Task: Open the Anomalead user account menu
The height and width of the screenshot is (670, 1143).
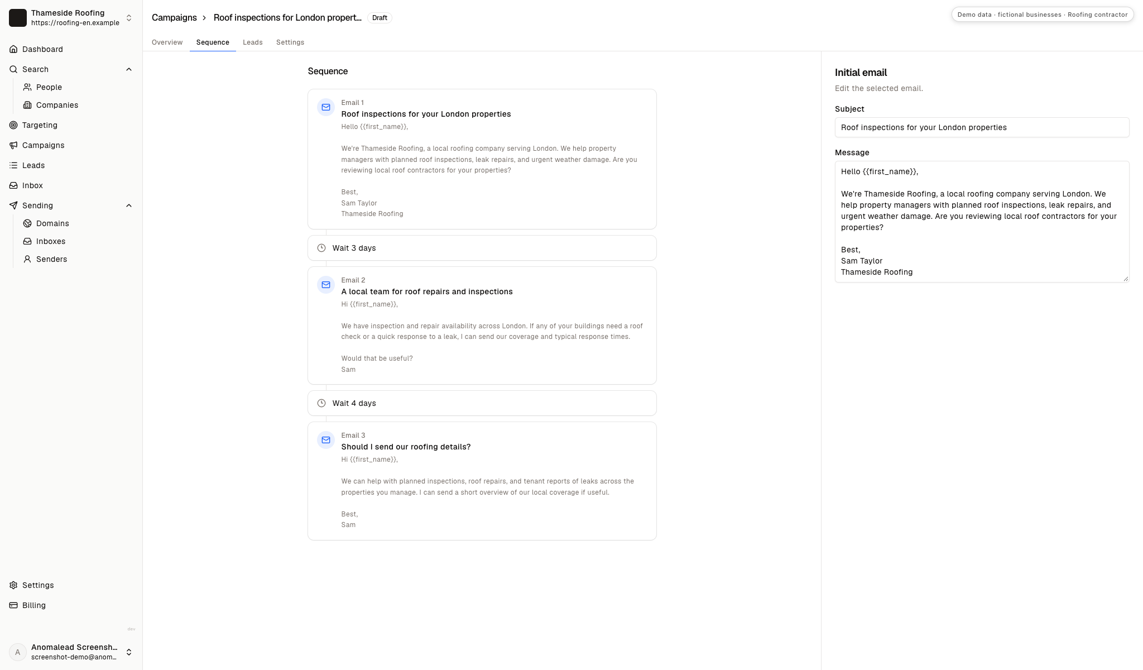Action: point(71,652)
